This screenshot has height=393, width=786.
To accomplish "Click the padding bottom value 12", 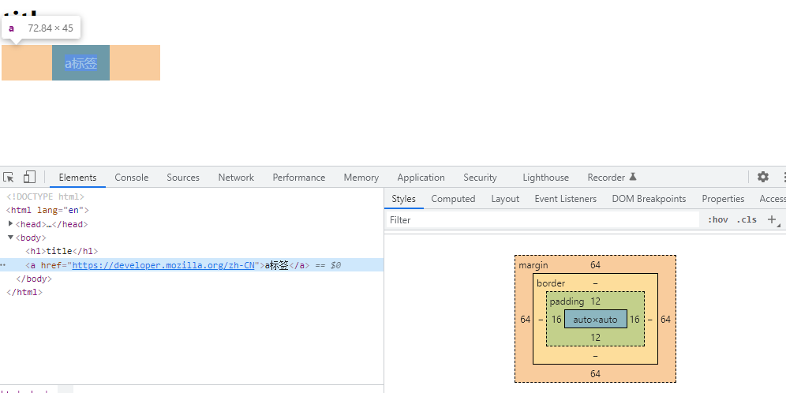I will coord(595,337).
